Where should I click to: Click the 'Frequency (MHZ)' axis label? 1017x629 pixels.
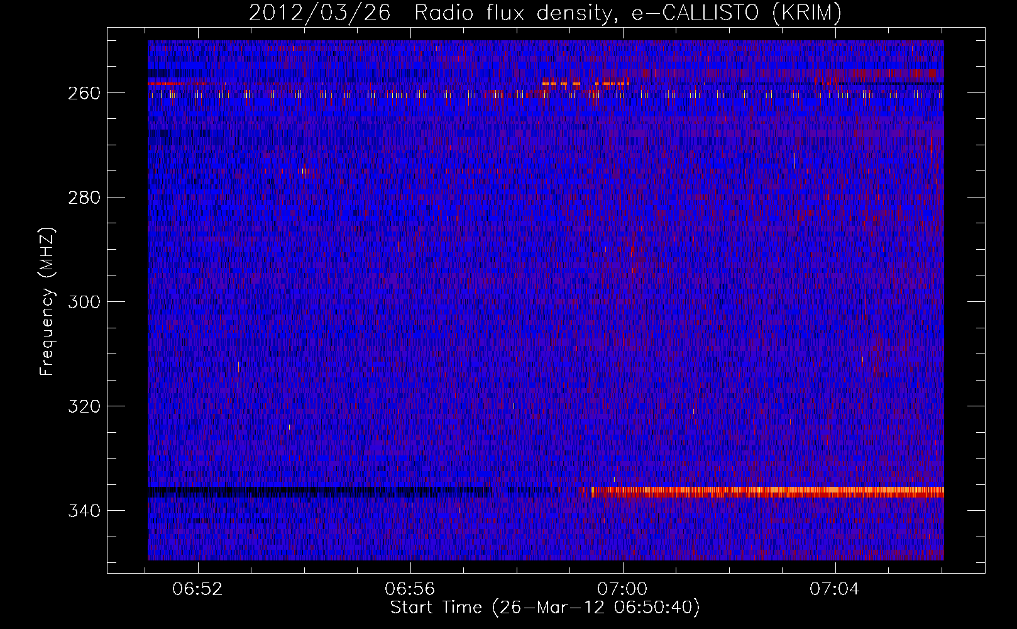(x=47, y=301)
